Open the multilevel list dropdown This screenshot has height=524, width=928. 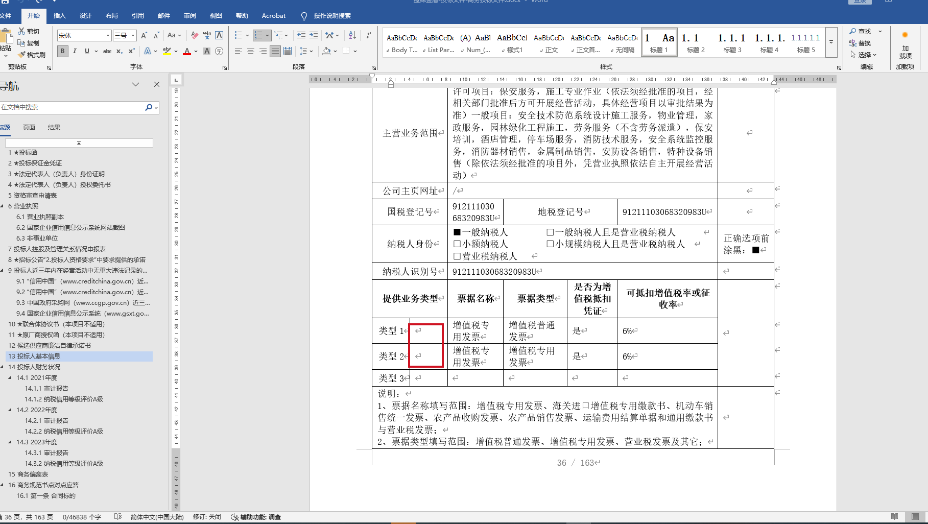pyautogui.click(x=281, y=35)
